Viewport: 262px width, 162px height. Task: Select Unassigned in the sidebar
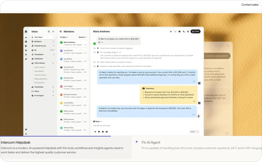coord(43,55)
